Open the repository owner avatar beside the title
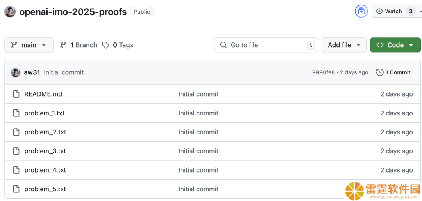Image resolution: width=422 pixels, height=201 pixels. [10, 12]
